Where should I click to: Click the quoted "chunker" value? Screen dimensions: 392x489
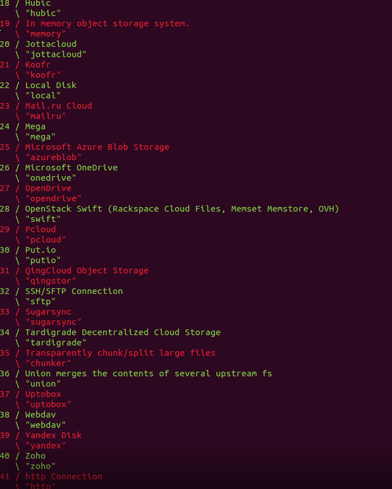pos(47,363)
